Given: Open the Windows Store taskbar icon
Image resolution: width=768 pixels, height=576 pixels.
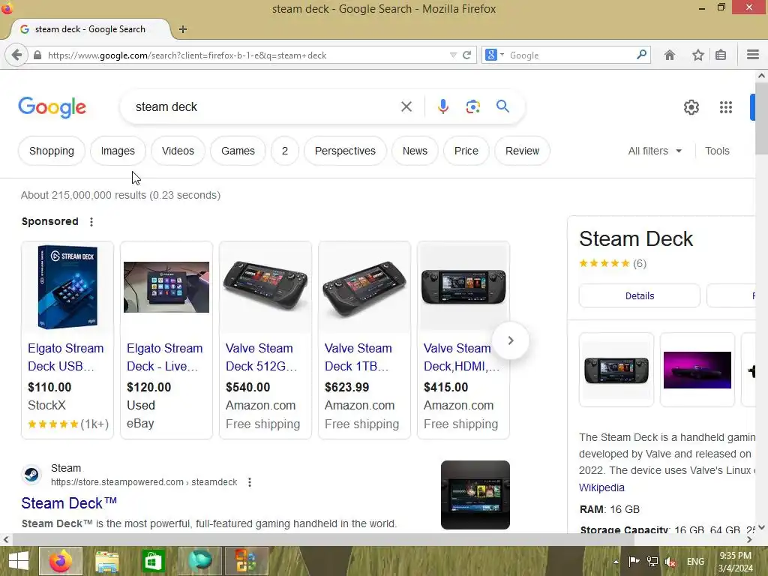Looking at the screenshot, I should click(x=153, y=561).
